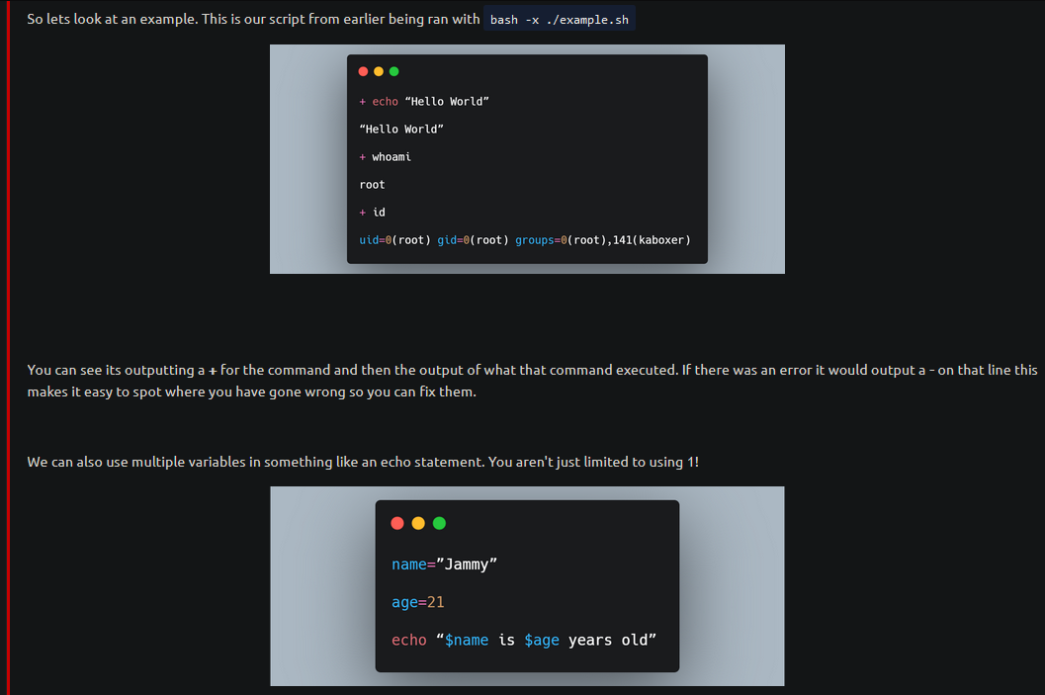Screen dimensions: 1045x695
Task: Click the yellow dot in the Jammy code image
Action: click(x=418, y=523)
